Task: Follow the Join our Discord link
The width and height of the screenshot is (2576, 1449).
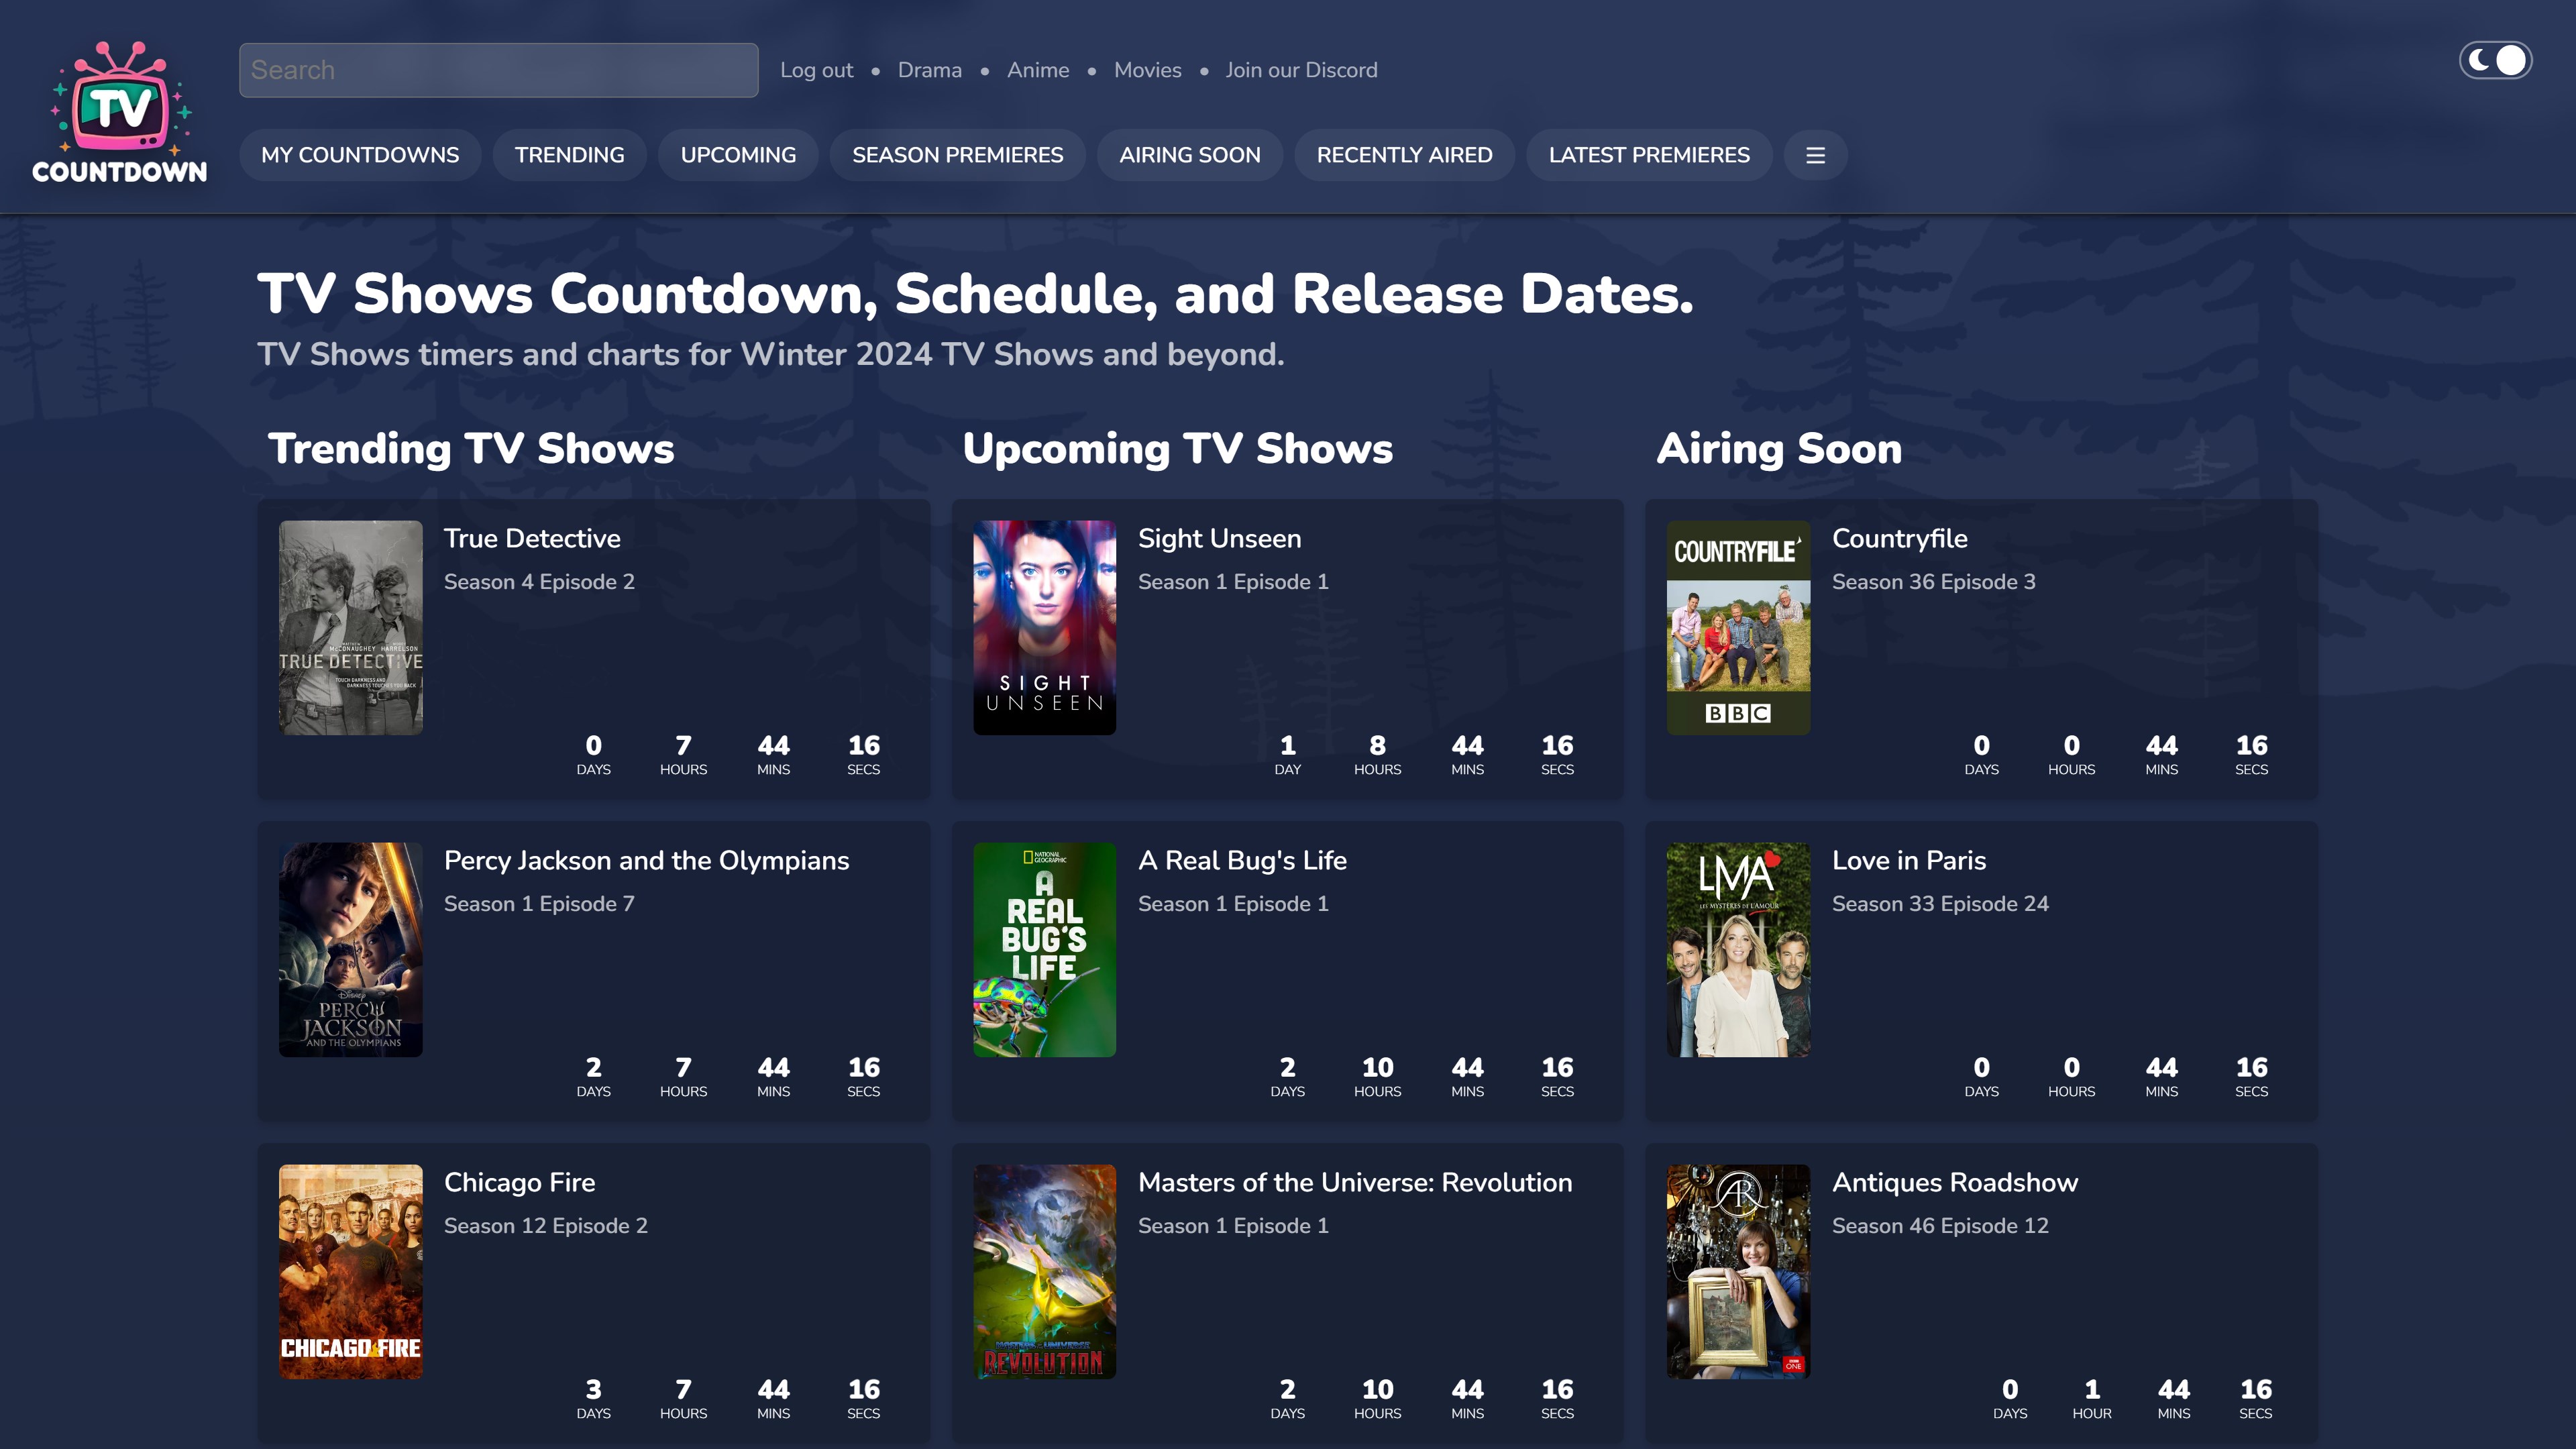Action: click(1301, 70)
